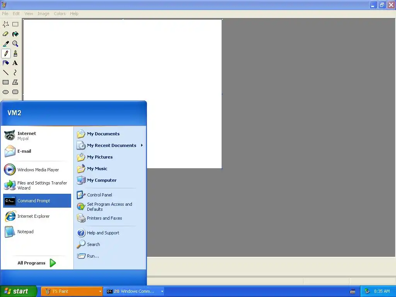Choose the Fill With Color bucket tool
This screenshot has width=396, height=297.
15,34
